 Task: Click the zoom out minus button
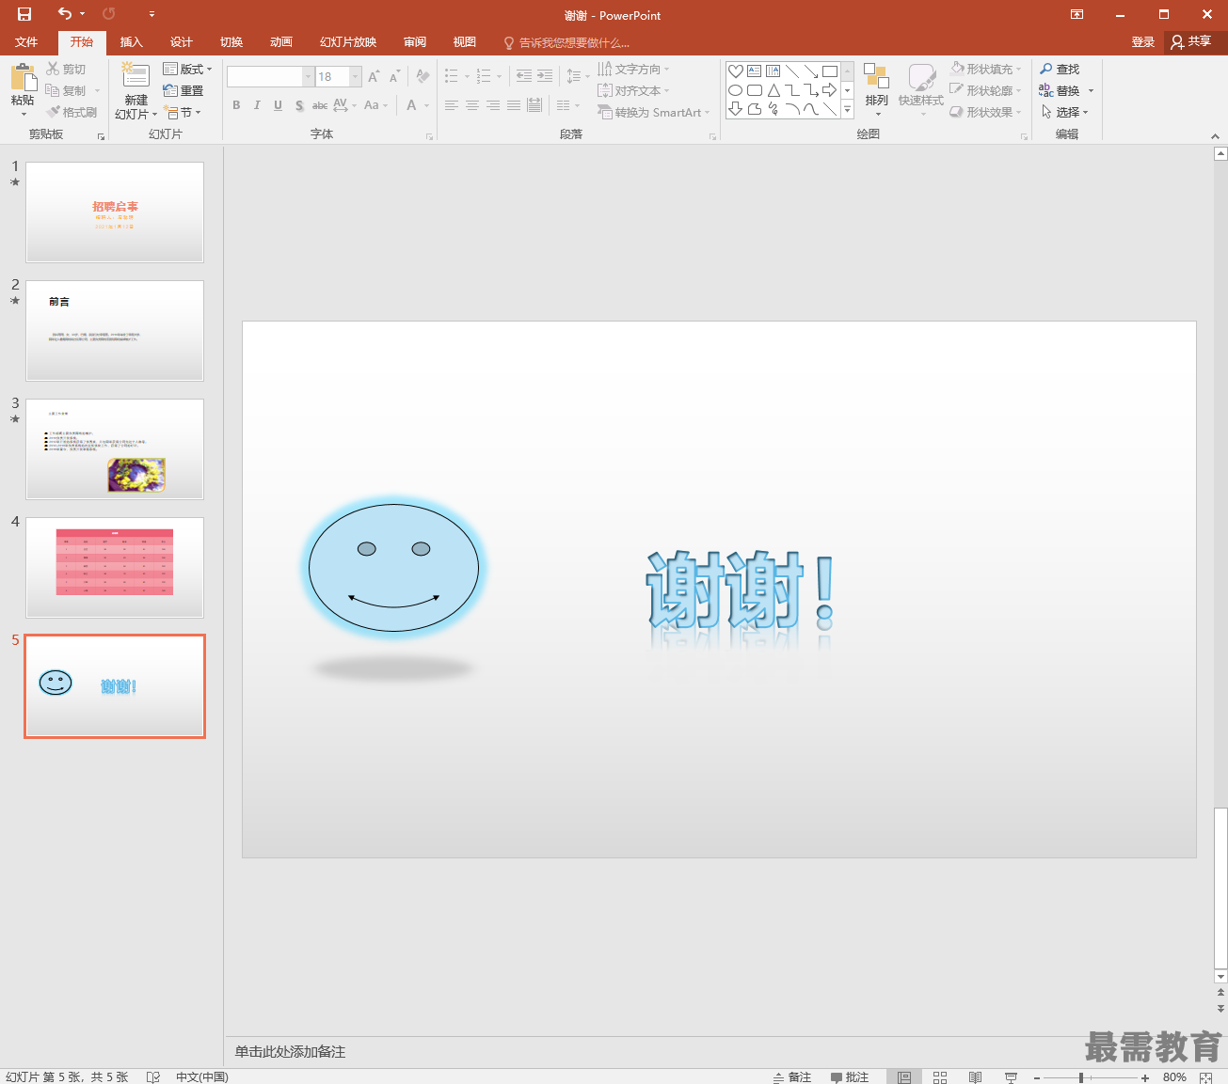[x=1037, y=1077]
